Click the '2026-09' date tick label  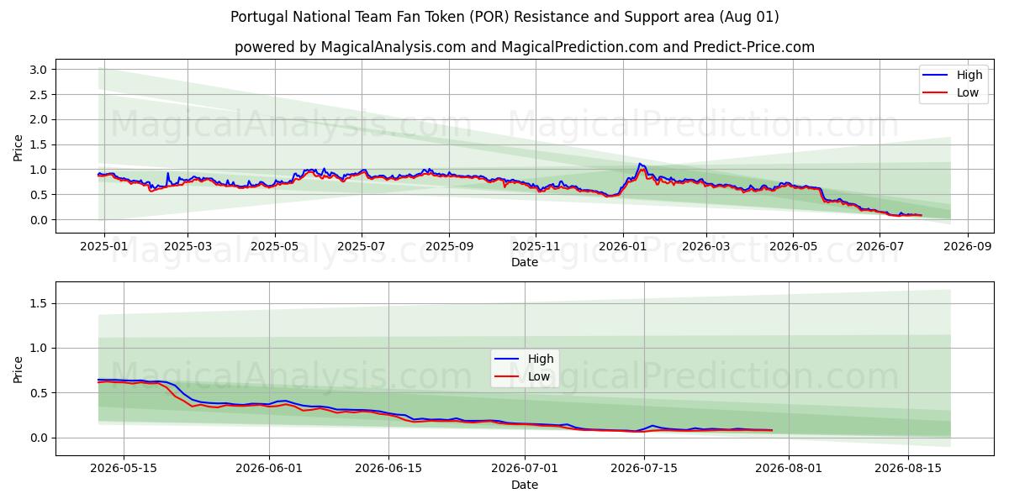[967, 247]
